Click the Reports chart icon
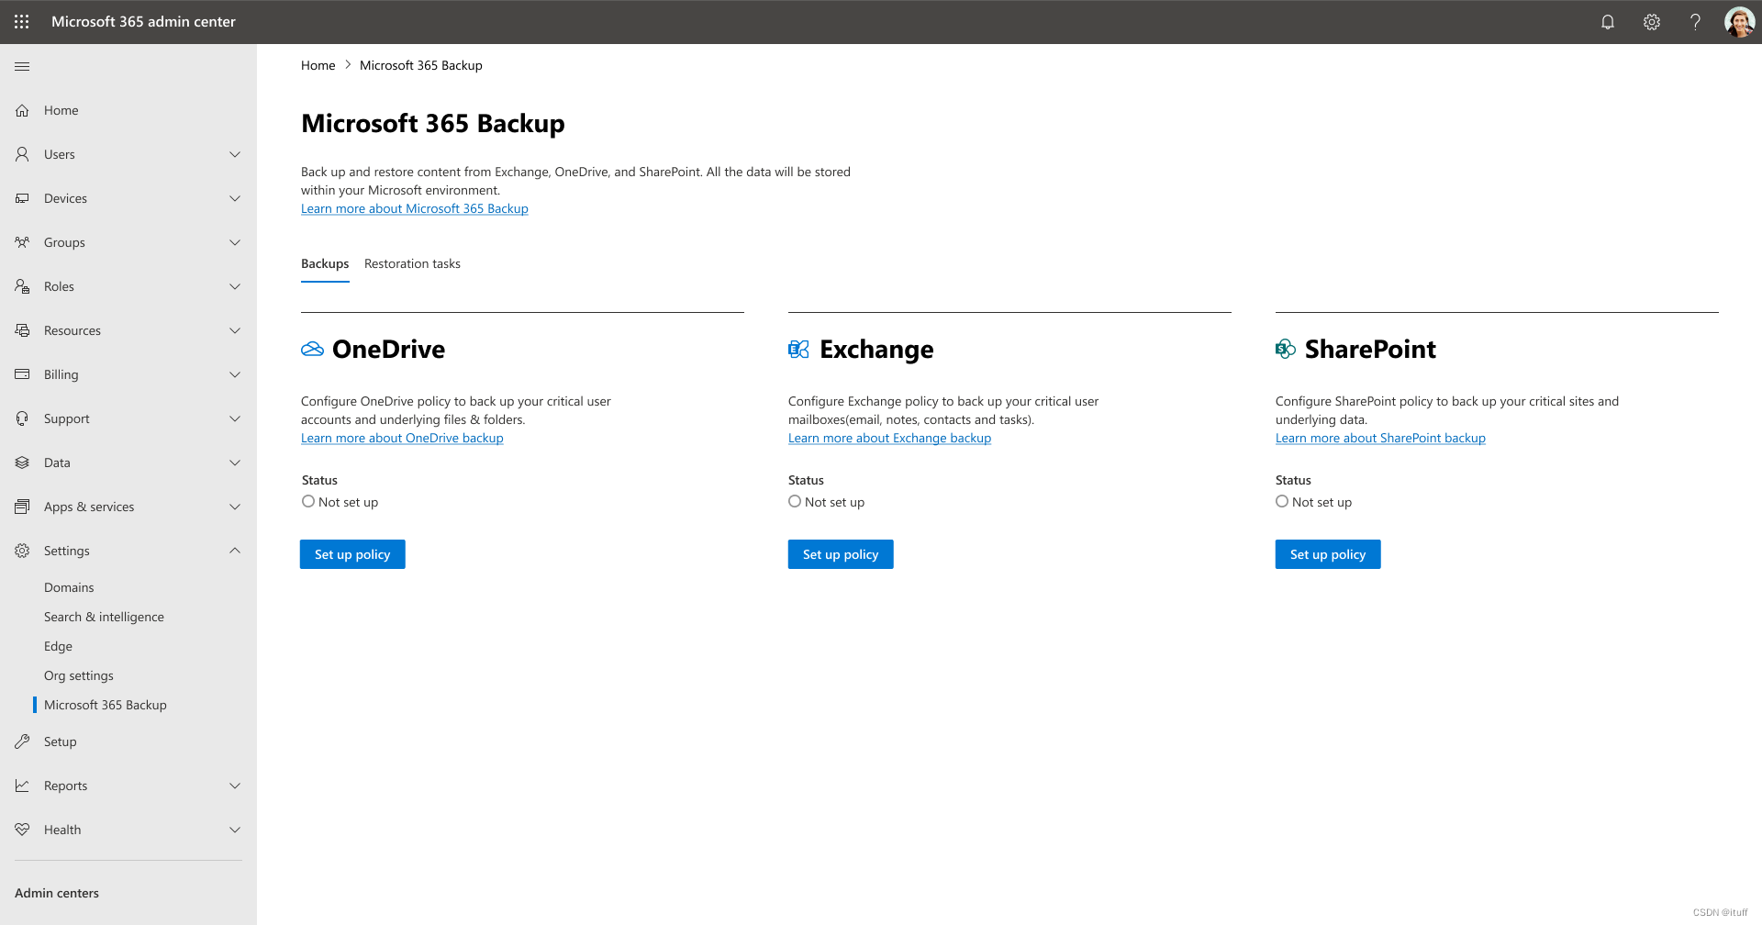Screen dimensions: 1762x925 pos(22,786)
